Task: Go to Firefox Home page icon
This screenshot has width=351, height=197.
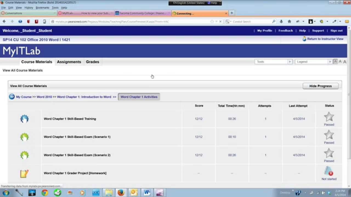Action: point(289,21)
